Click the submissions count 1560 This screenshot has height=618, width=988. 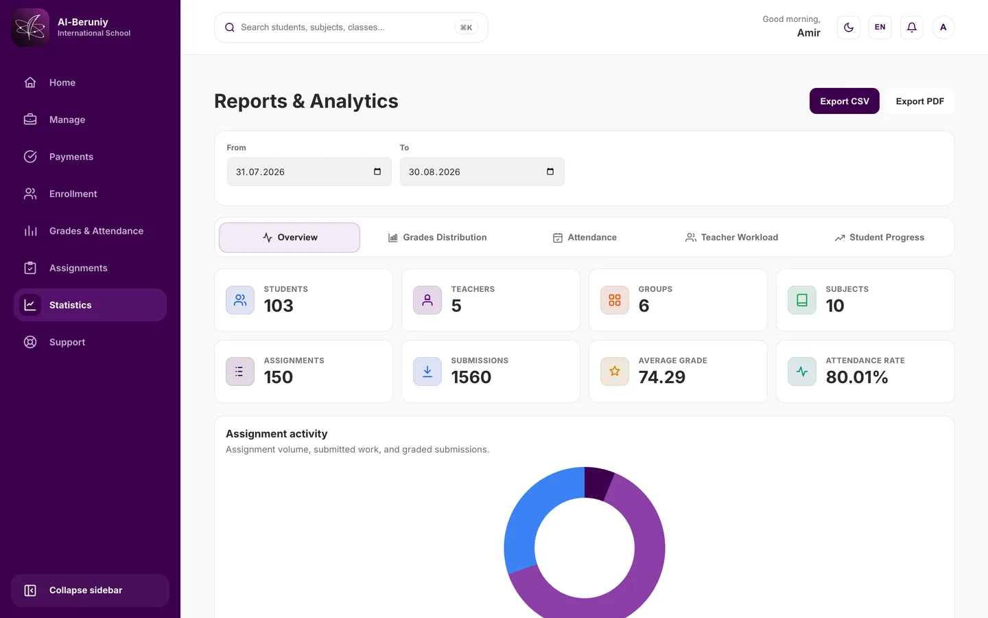471,377
